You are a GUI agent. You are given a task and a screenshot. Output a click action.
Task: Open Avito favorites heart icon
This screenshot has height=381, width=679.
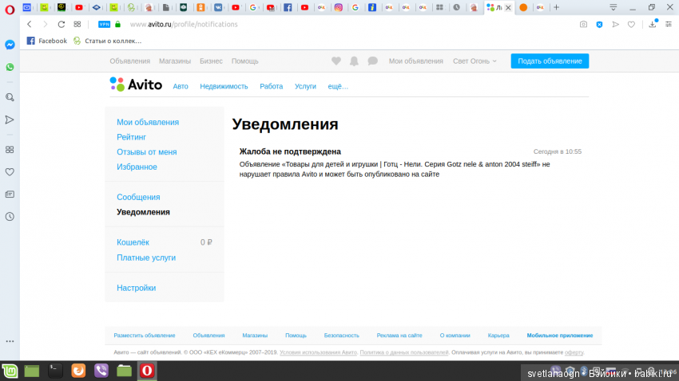[336, 61]
